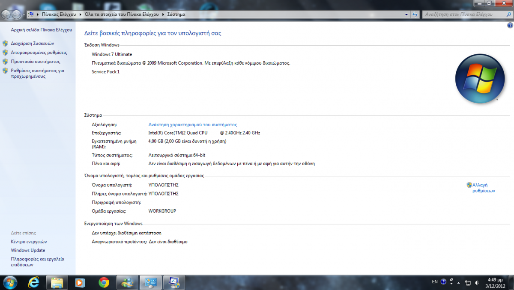Screen dimensions: 514x290
Task: Open Διαχείριση Συσκευών
Action: tap(33, 43)
